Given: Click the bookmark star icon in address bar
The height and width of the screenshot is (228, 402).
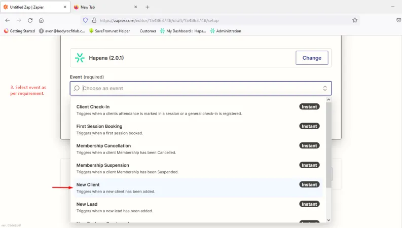Looking at the screenshot, I should [x=355, y=20].
